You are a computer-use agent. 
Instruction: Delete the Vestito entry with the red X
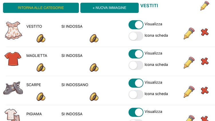click(205, 32)
